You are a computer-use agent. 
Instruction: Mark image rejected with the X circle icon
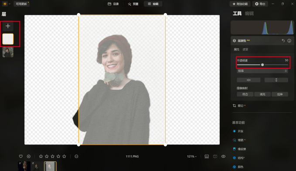(29, 156)
